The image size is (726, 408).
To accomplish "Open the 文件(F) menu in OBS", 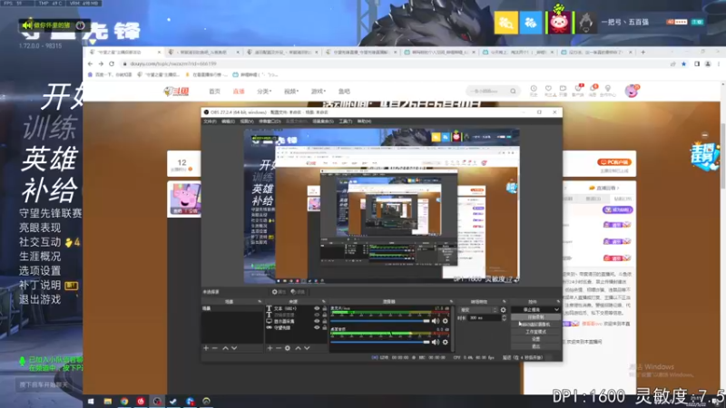I will point(210,121).
